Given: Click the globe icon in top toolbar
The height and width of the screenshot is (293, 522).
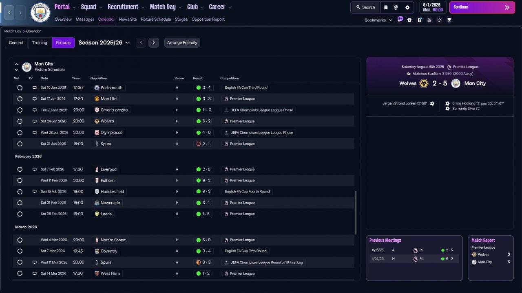Looking at the screenshot, I should coord(396,7).
